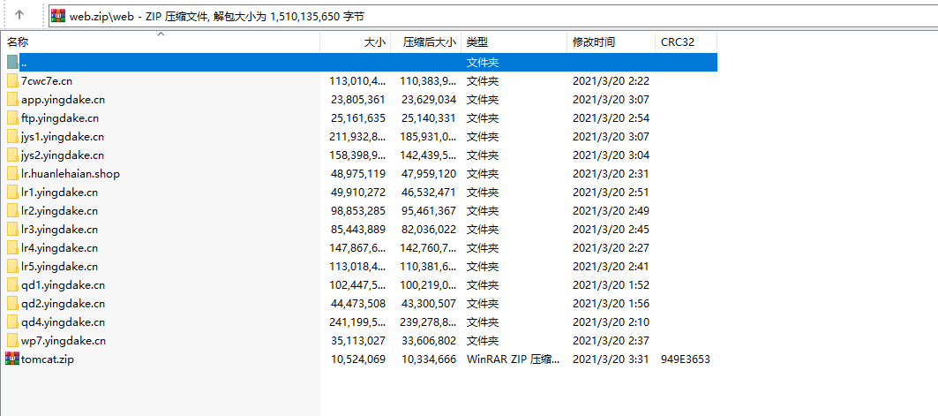
Task: Click the size value 23,805,361
Action: tap(357, 99)
